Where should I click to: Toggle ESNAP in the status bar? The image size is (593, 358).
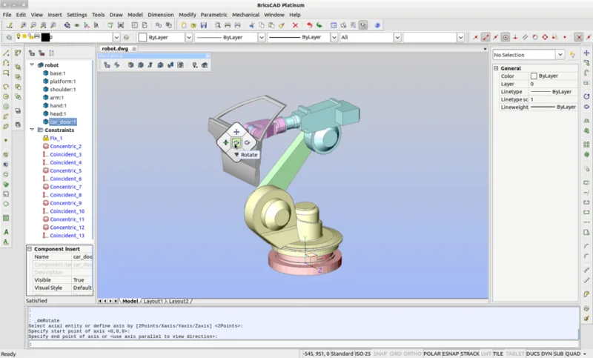(451, 354)
